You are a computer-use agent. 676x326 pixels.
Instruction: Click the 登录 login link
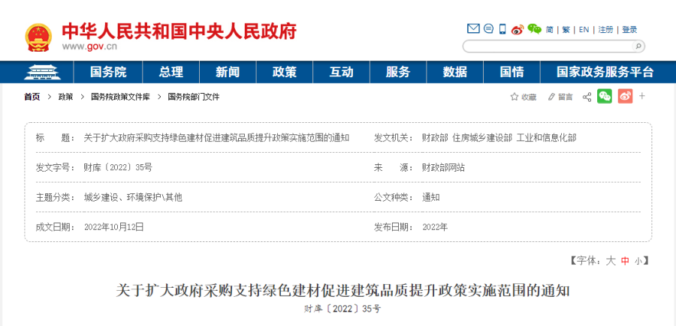(x=629, y=30)
